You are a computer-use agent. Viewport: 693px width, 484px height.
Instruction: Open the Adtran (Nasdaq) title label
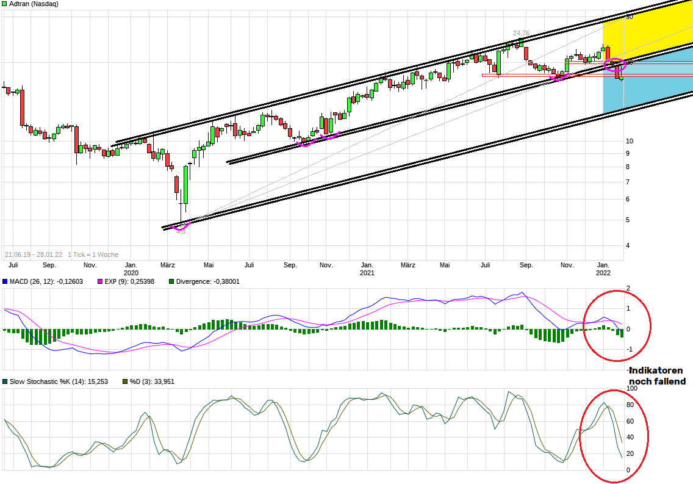pos(34,4)
